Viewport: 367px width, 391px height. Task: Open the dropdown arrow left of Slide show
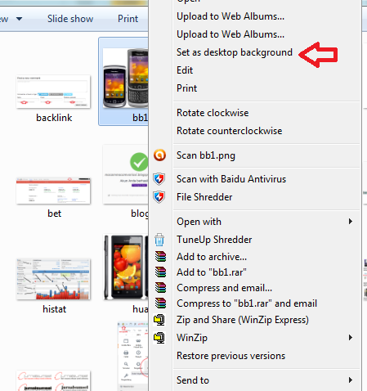pyautogui.click(x=19, y=19)
